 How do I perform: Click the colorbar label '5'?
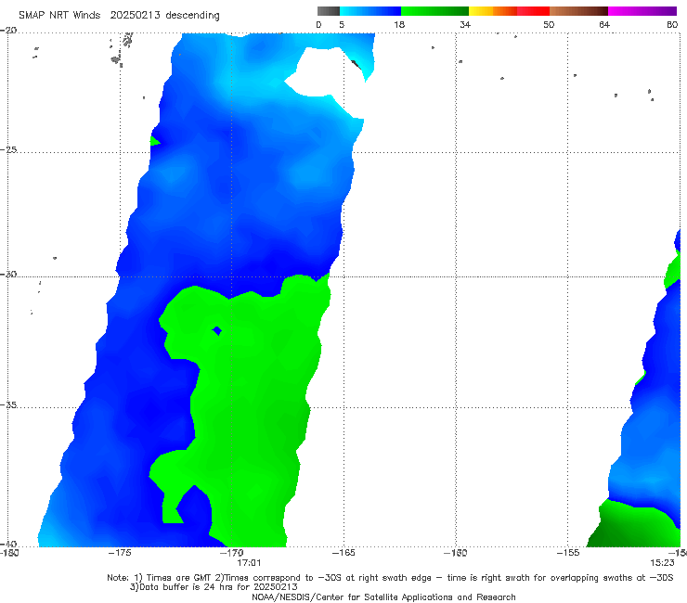point(342,24)
